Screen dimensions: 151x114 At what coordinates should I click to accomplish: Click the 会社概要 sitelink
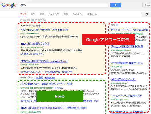tap(24, 54)
